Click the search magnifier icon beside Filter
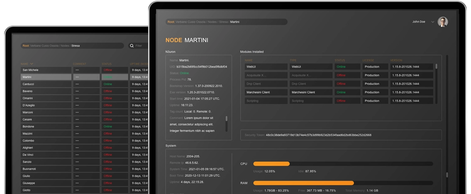This screenshot has height=194, width=471. (x=132, y=46)
